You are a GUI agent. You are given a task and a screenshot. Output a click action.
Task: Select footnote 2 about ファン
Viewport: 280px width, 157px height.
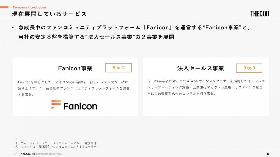[56, 146]
